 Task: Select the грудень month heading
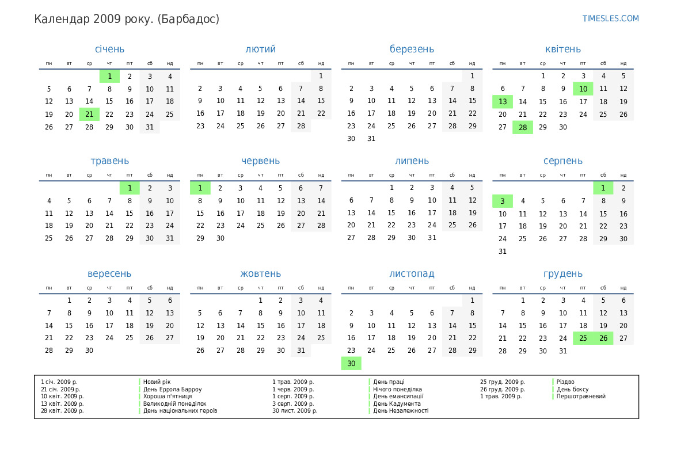pyautogui.click(x=562, y=274)
